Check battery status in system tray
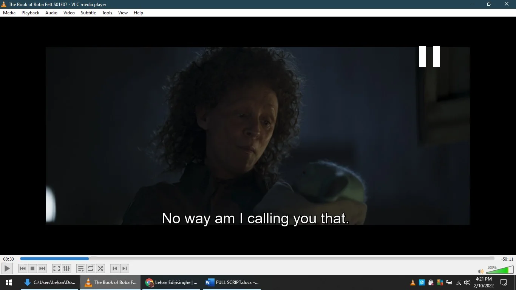The height and width of the screenshot is (290, 516). pyautogui.click(x=449, y=282)
